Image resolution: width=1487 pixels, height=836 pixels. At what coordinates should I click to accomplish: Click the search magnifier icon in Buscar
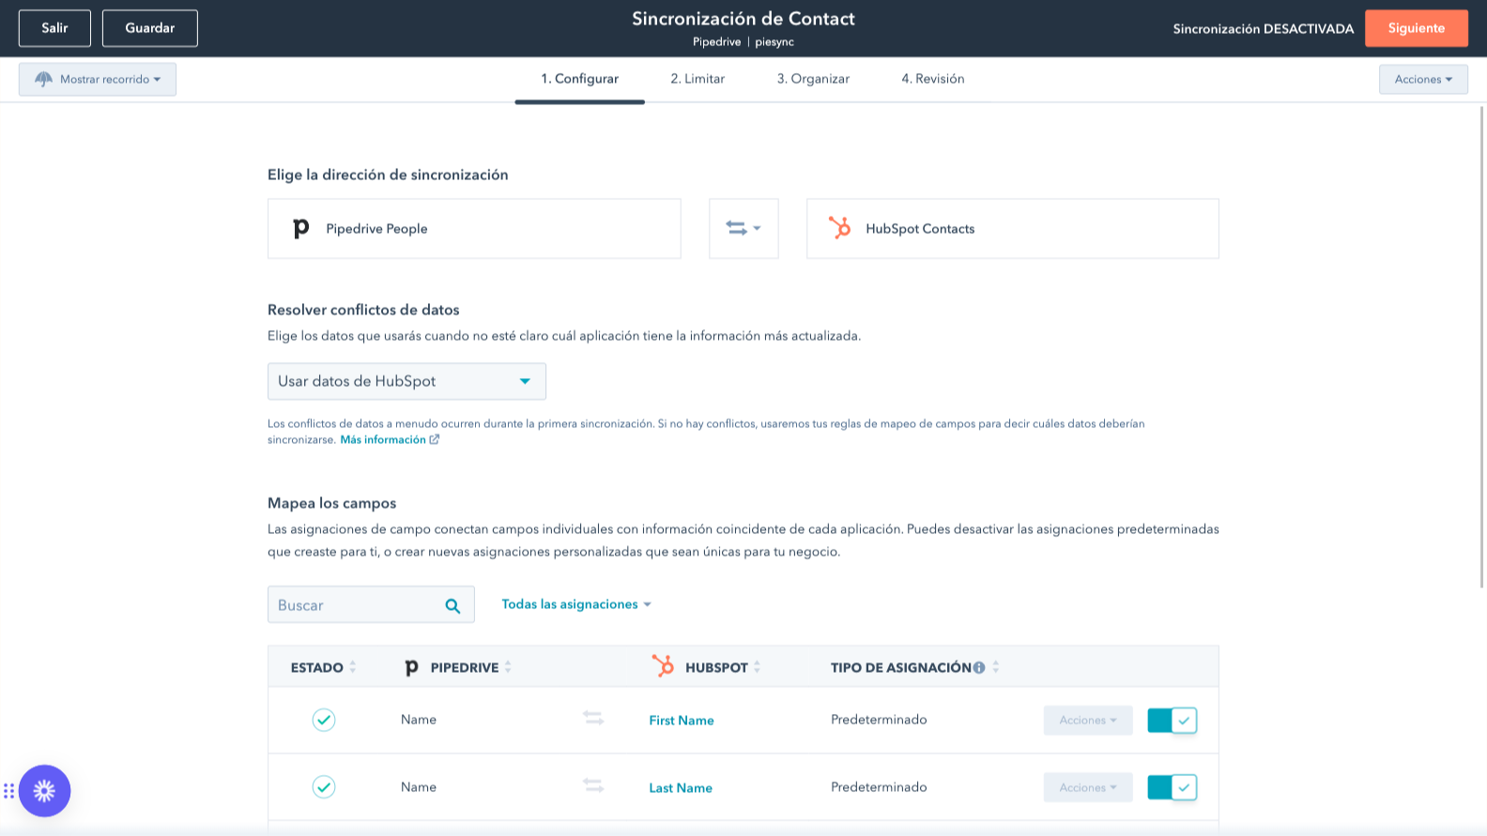pos(452,606)
